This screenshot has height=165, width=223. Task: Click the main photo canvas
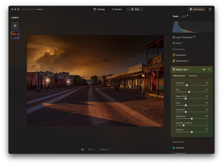tap(95, 81)
